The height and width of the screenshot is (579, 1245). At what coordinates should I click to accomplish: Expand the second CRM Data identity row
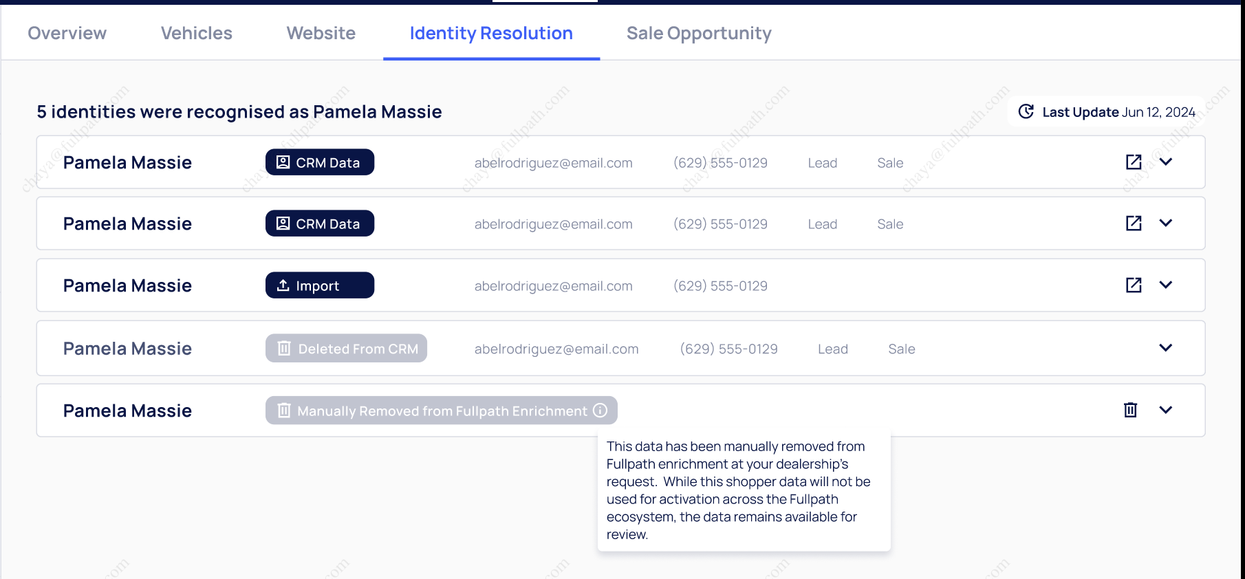click(x=1165, y=223)
